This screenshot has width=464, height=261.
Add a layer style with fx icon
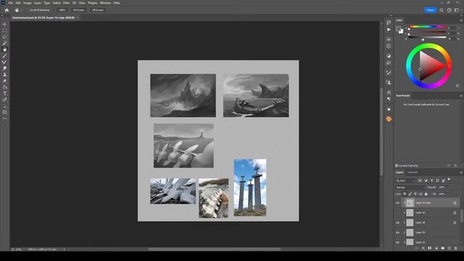(x=423, y=248)
